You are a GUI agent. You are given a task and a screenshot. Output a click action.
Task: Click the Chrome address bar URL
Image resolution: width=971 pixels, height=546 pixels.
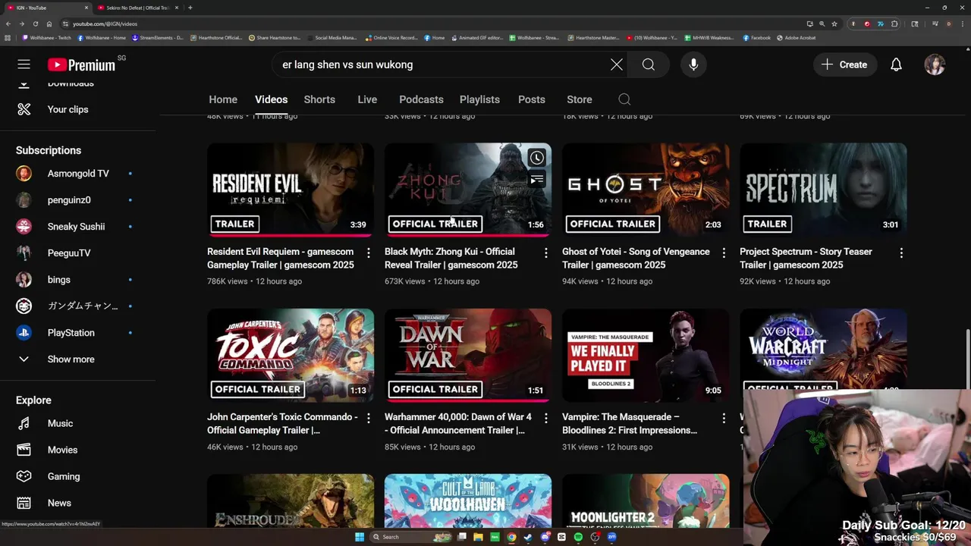(x=105, y=24)
